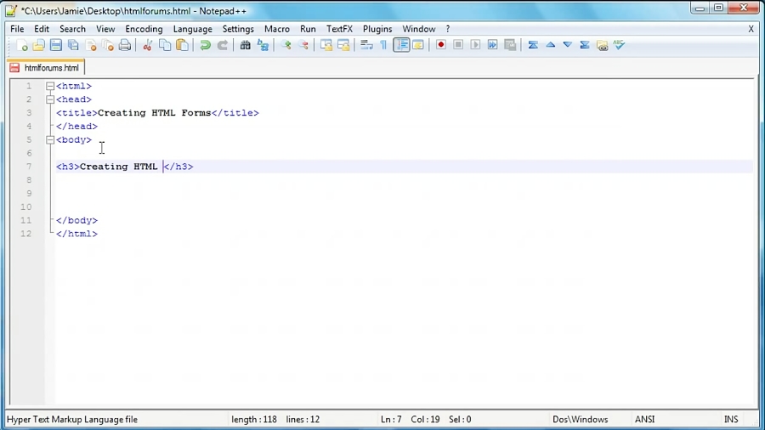Click the Save Recorded Macro icon

pos(510,45)
